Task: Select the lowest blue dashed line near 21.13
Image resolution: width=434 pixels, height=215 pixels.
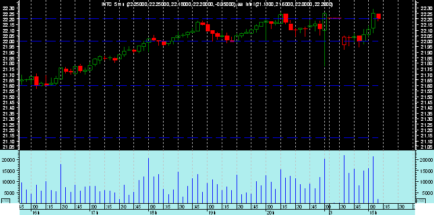Action: pyautogui.click(x=199, y=137)
